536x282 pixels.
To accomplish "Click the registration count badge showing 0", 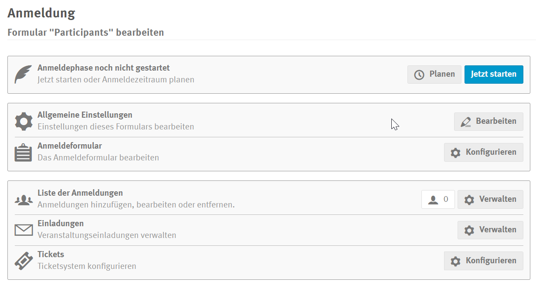I will click(x=438, y=199).
